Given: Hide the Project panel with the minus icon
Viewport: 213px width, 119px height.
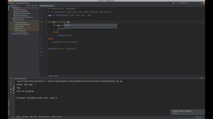Looking at the screenshot, I should pyautogui.click(x=38, y=6).
